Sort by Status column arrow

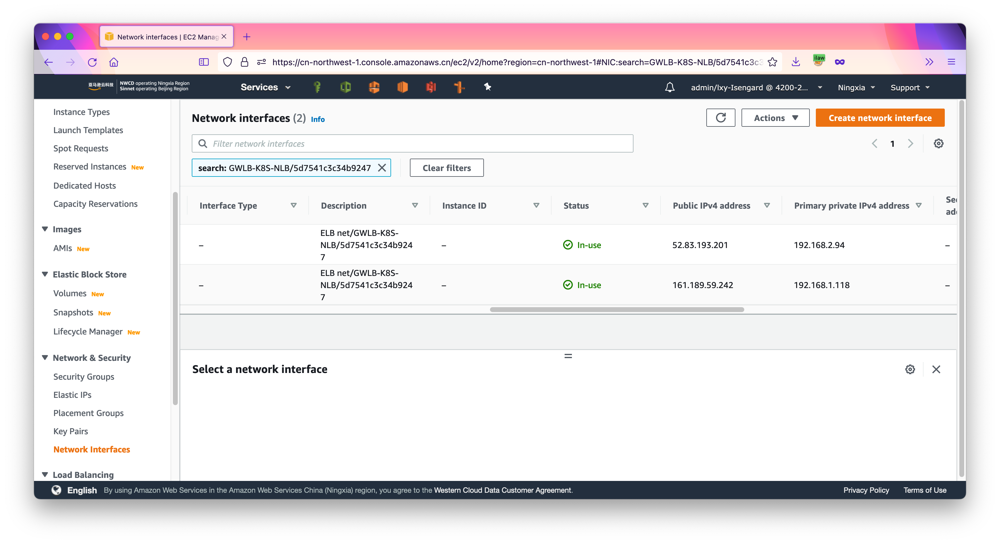(x=645, y=206)
